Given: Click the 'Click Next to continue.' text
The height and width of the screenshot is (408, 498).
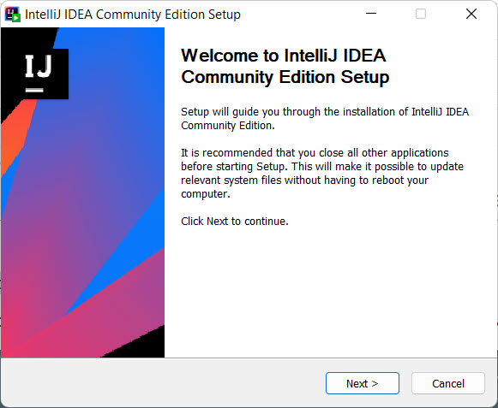Looking at the screenshot, I should tap(234, 221).
